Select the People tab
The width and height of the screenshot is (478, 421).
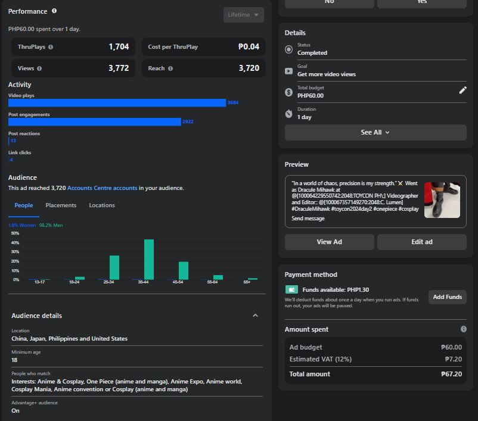(24, 205)
